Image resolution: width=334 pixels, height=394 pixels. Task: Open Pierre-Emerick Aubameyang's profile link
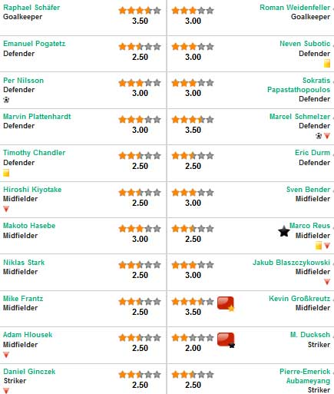[305, 376]
